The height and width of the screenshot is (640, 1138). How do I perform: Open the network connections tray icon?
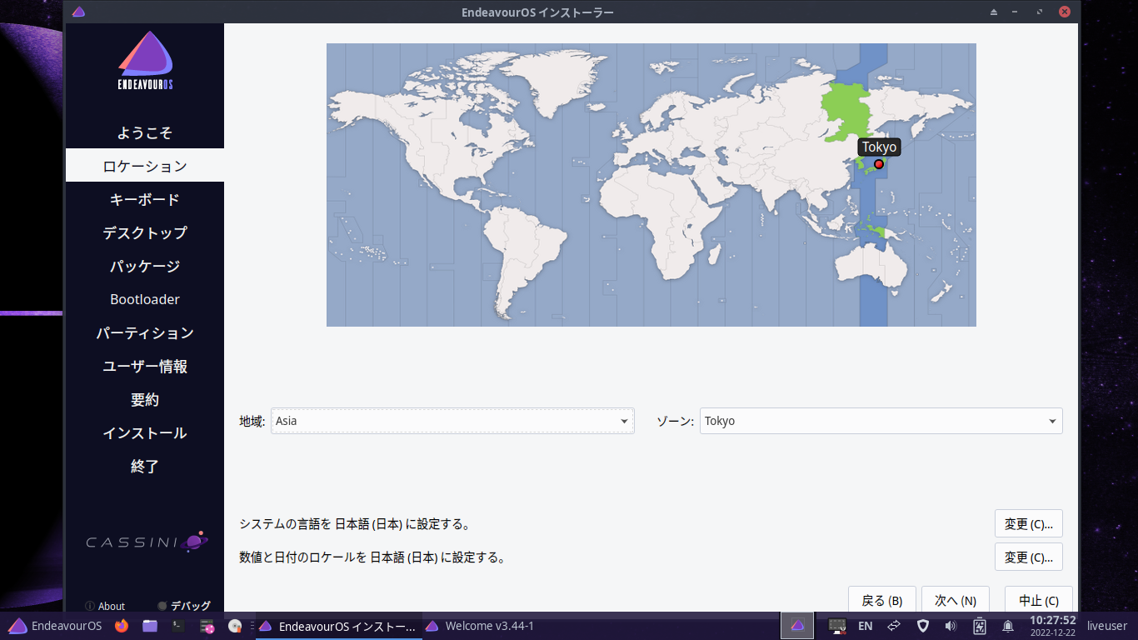coord(894,626)
